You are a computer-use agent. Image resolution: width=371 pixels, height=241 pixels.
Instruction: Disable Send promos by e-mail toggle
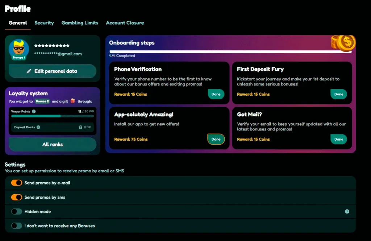[x=17, y=183]
